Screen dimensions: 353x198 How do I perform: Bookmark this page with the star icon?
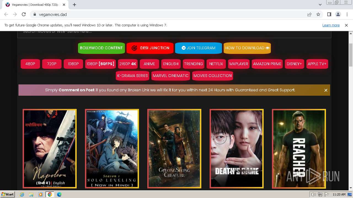click(x=318, y=14)
